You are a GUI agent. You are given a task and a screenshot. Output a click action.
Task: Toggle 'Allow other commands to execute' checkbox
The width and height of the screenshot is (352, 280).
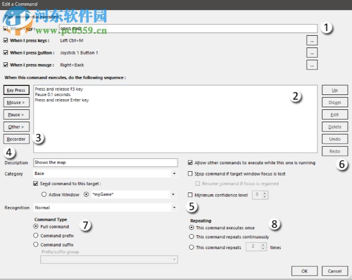click(190, 163)
